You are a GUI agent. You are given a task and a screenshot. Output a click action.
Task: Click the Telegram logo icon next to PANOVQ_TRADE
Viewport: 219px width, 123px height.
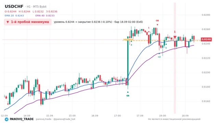tap(7, 119)
